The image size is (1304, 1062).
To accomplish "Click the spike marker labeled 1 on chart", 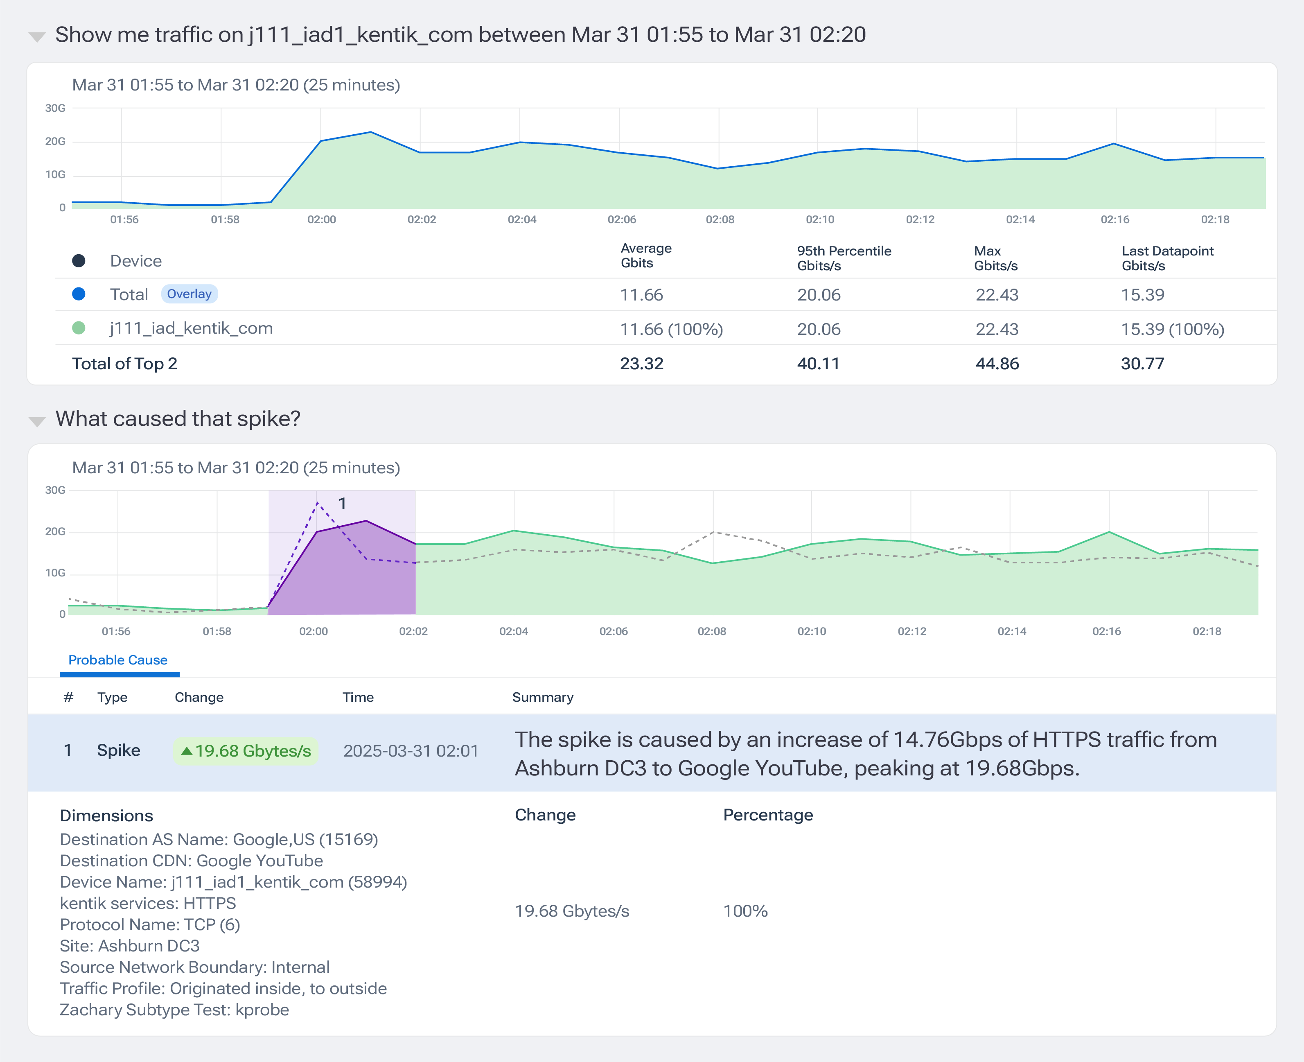I will pyautogui.click(x=343, y=504).
